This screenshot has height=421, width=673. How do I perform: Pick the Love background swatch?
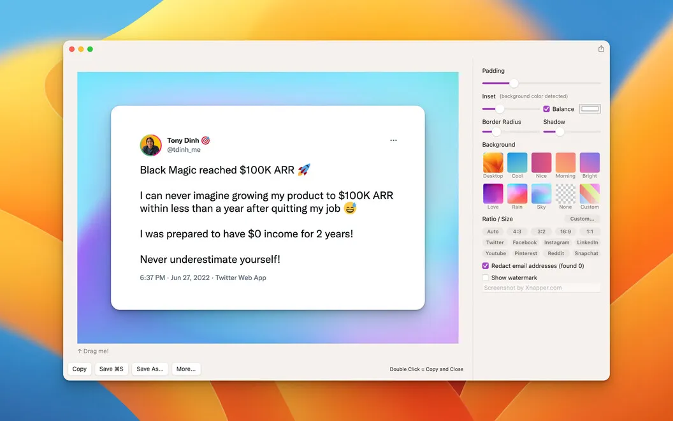tap(493, 193)
